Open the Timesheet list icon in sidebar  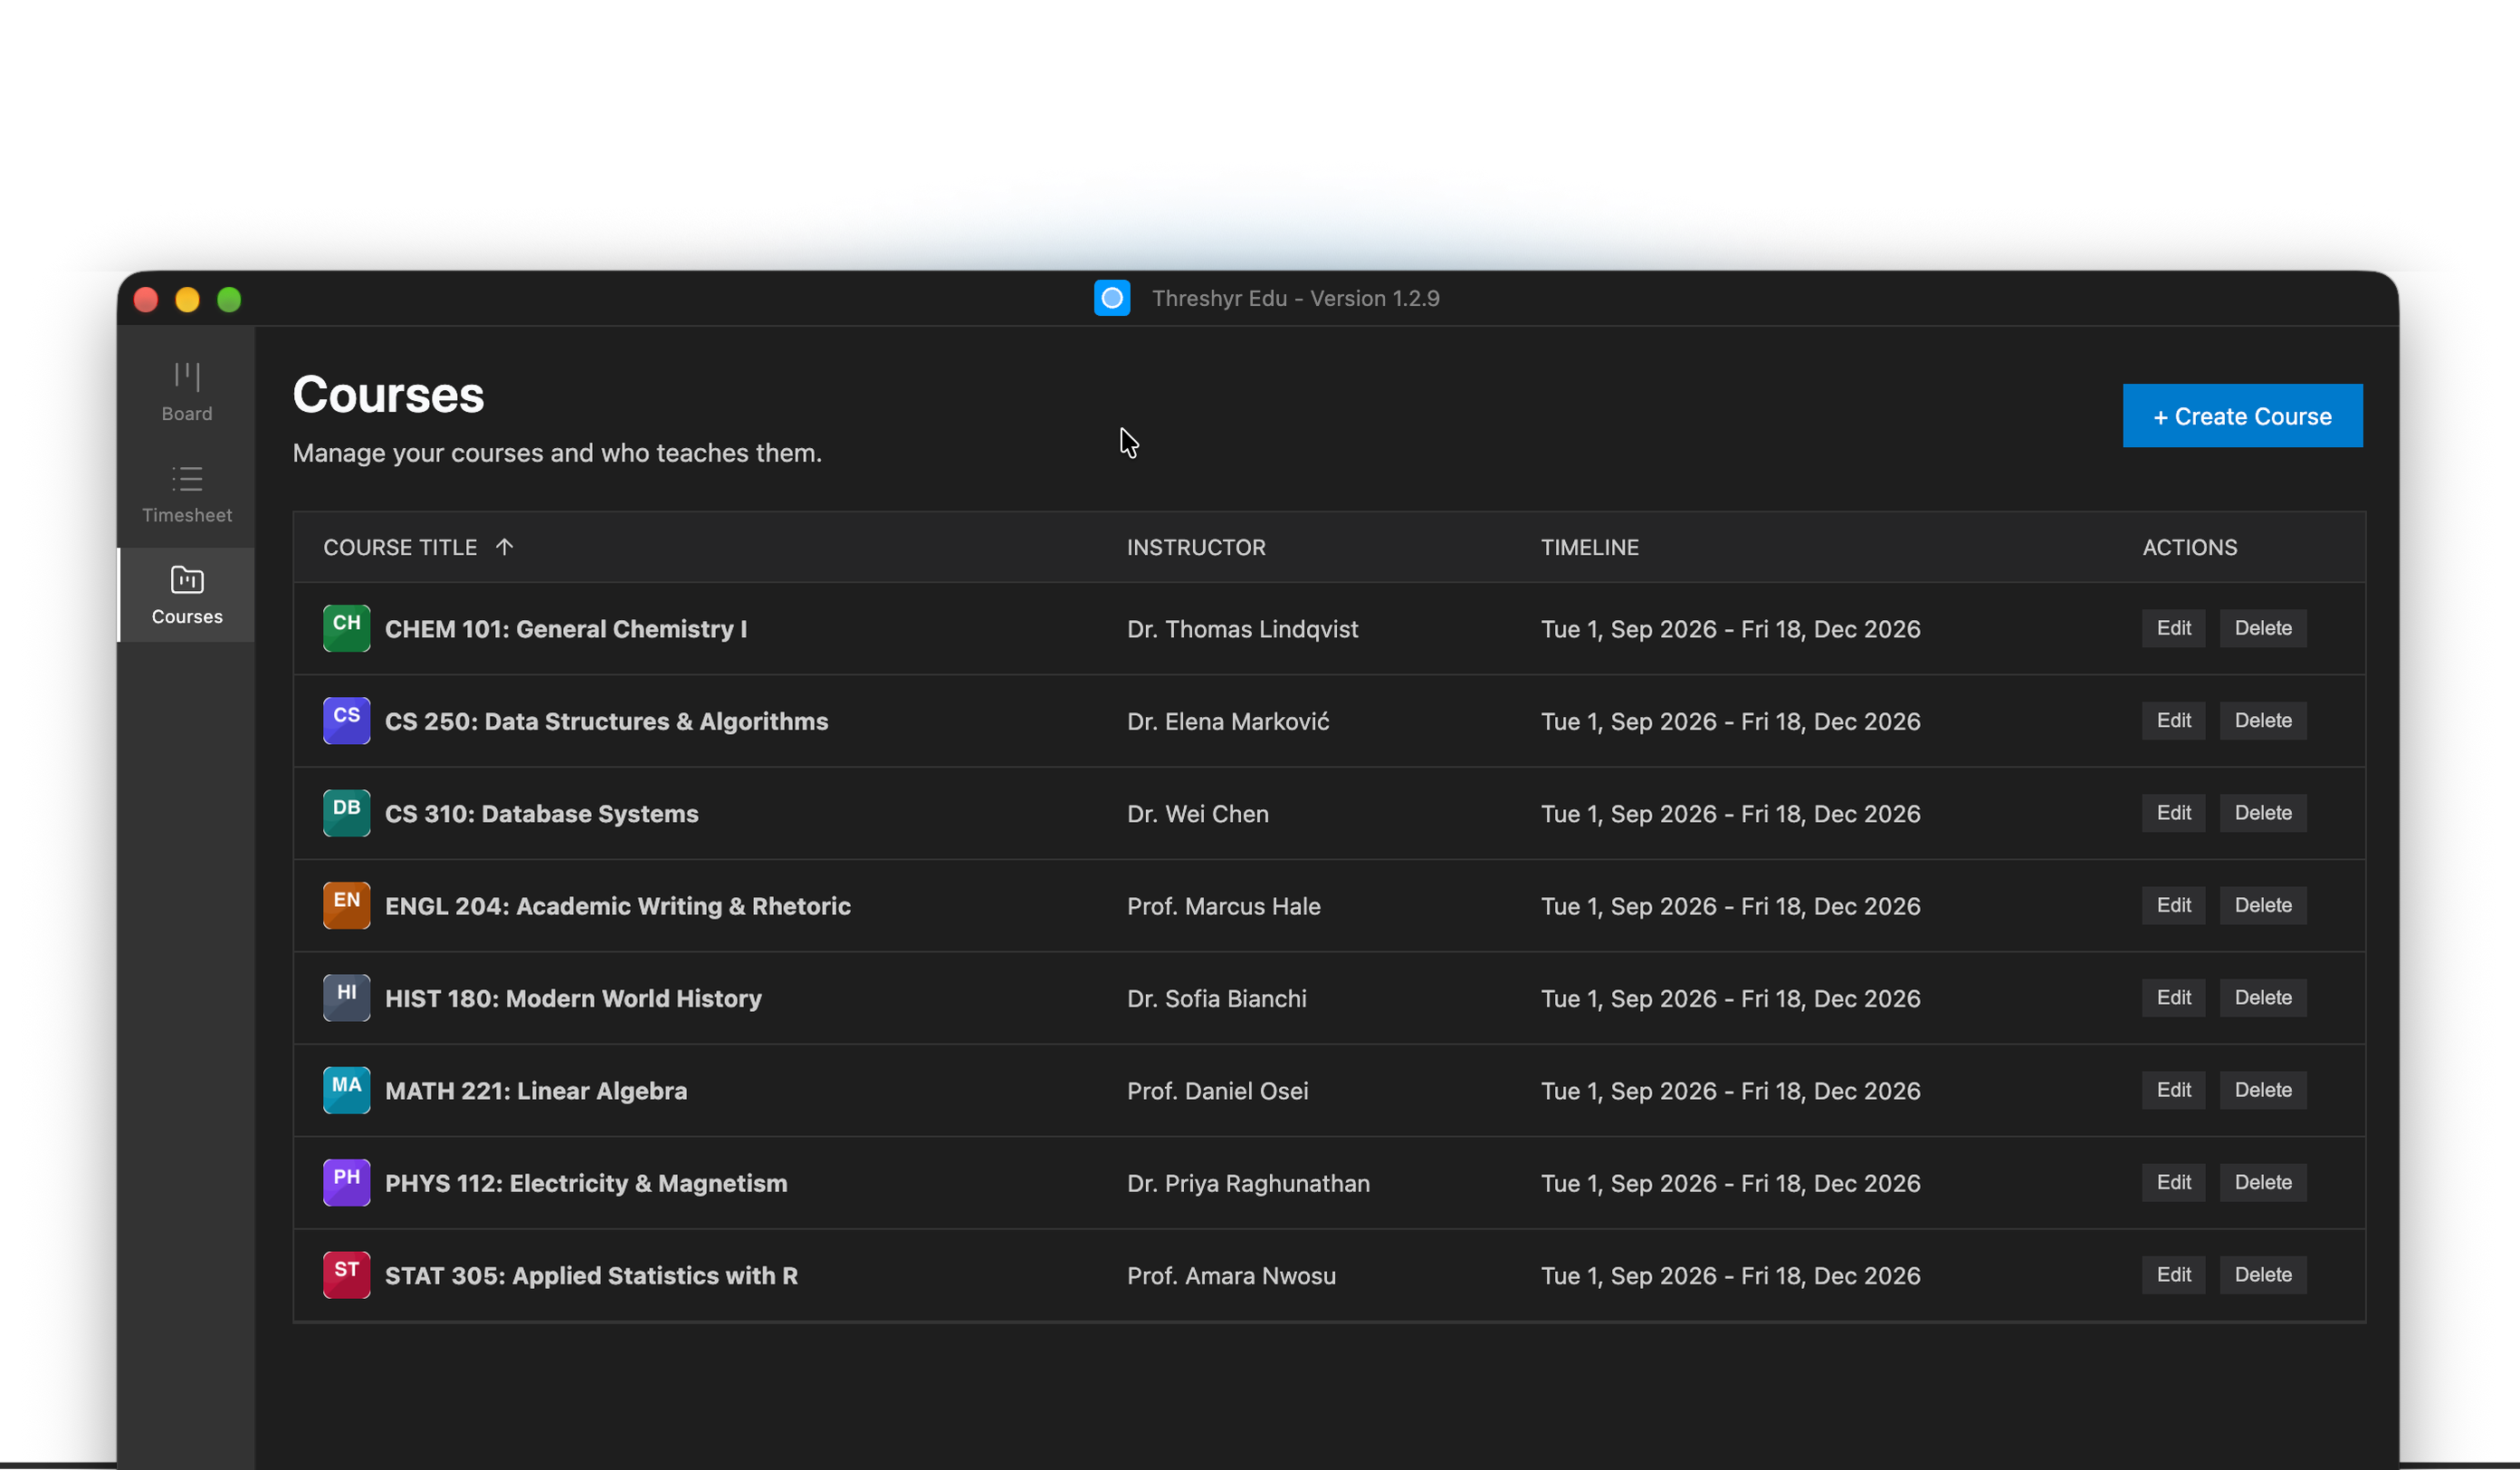187,479
